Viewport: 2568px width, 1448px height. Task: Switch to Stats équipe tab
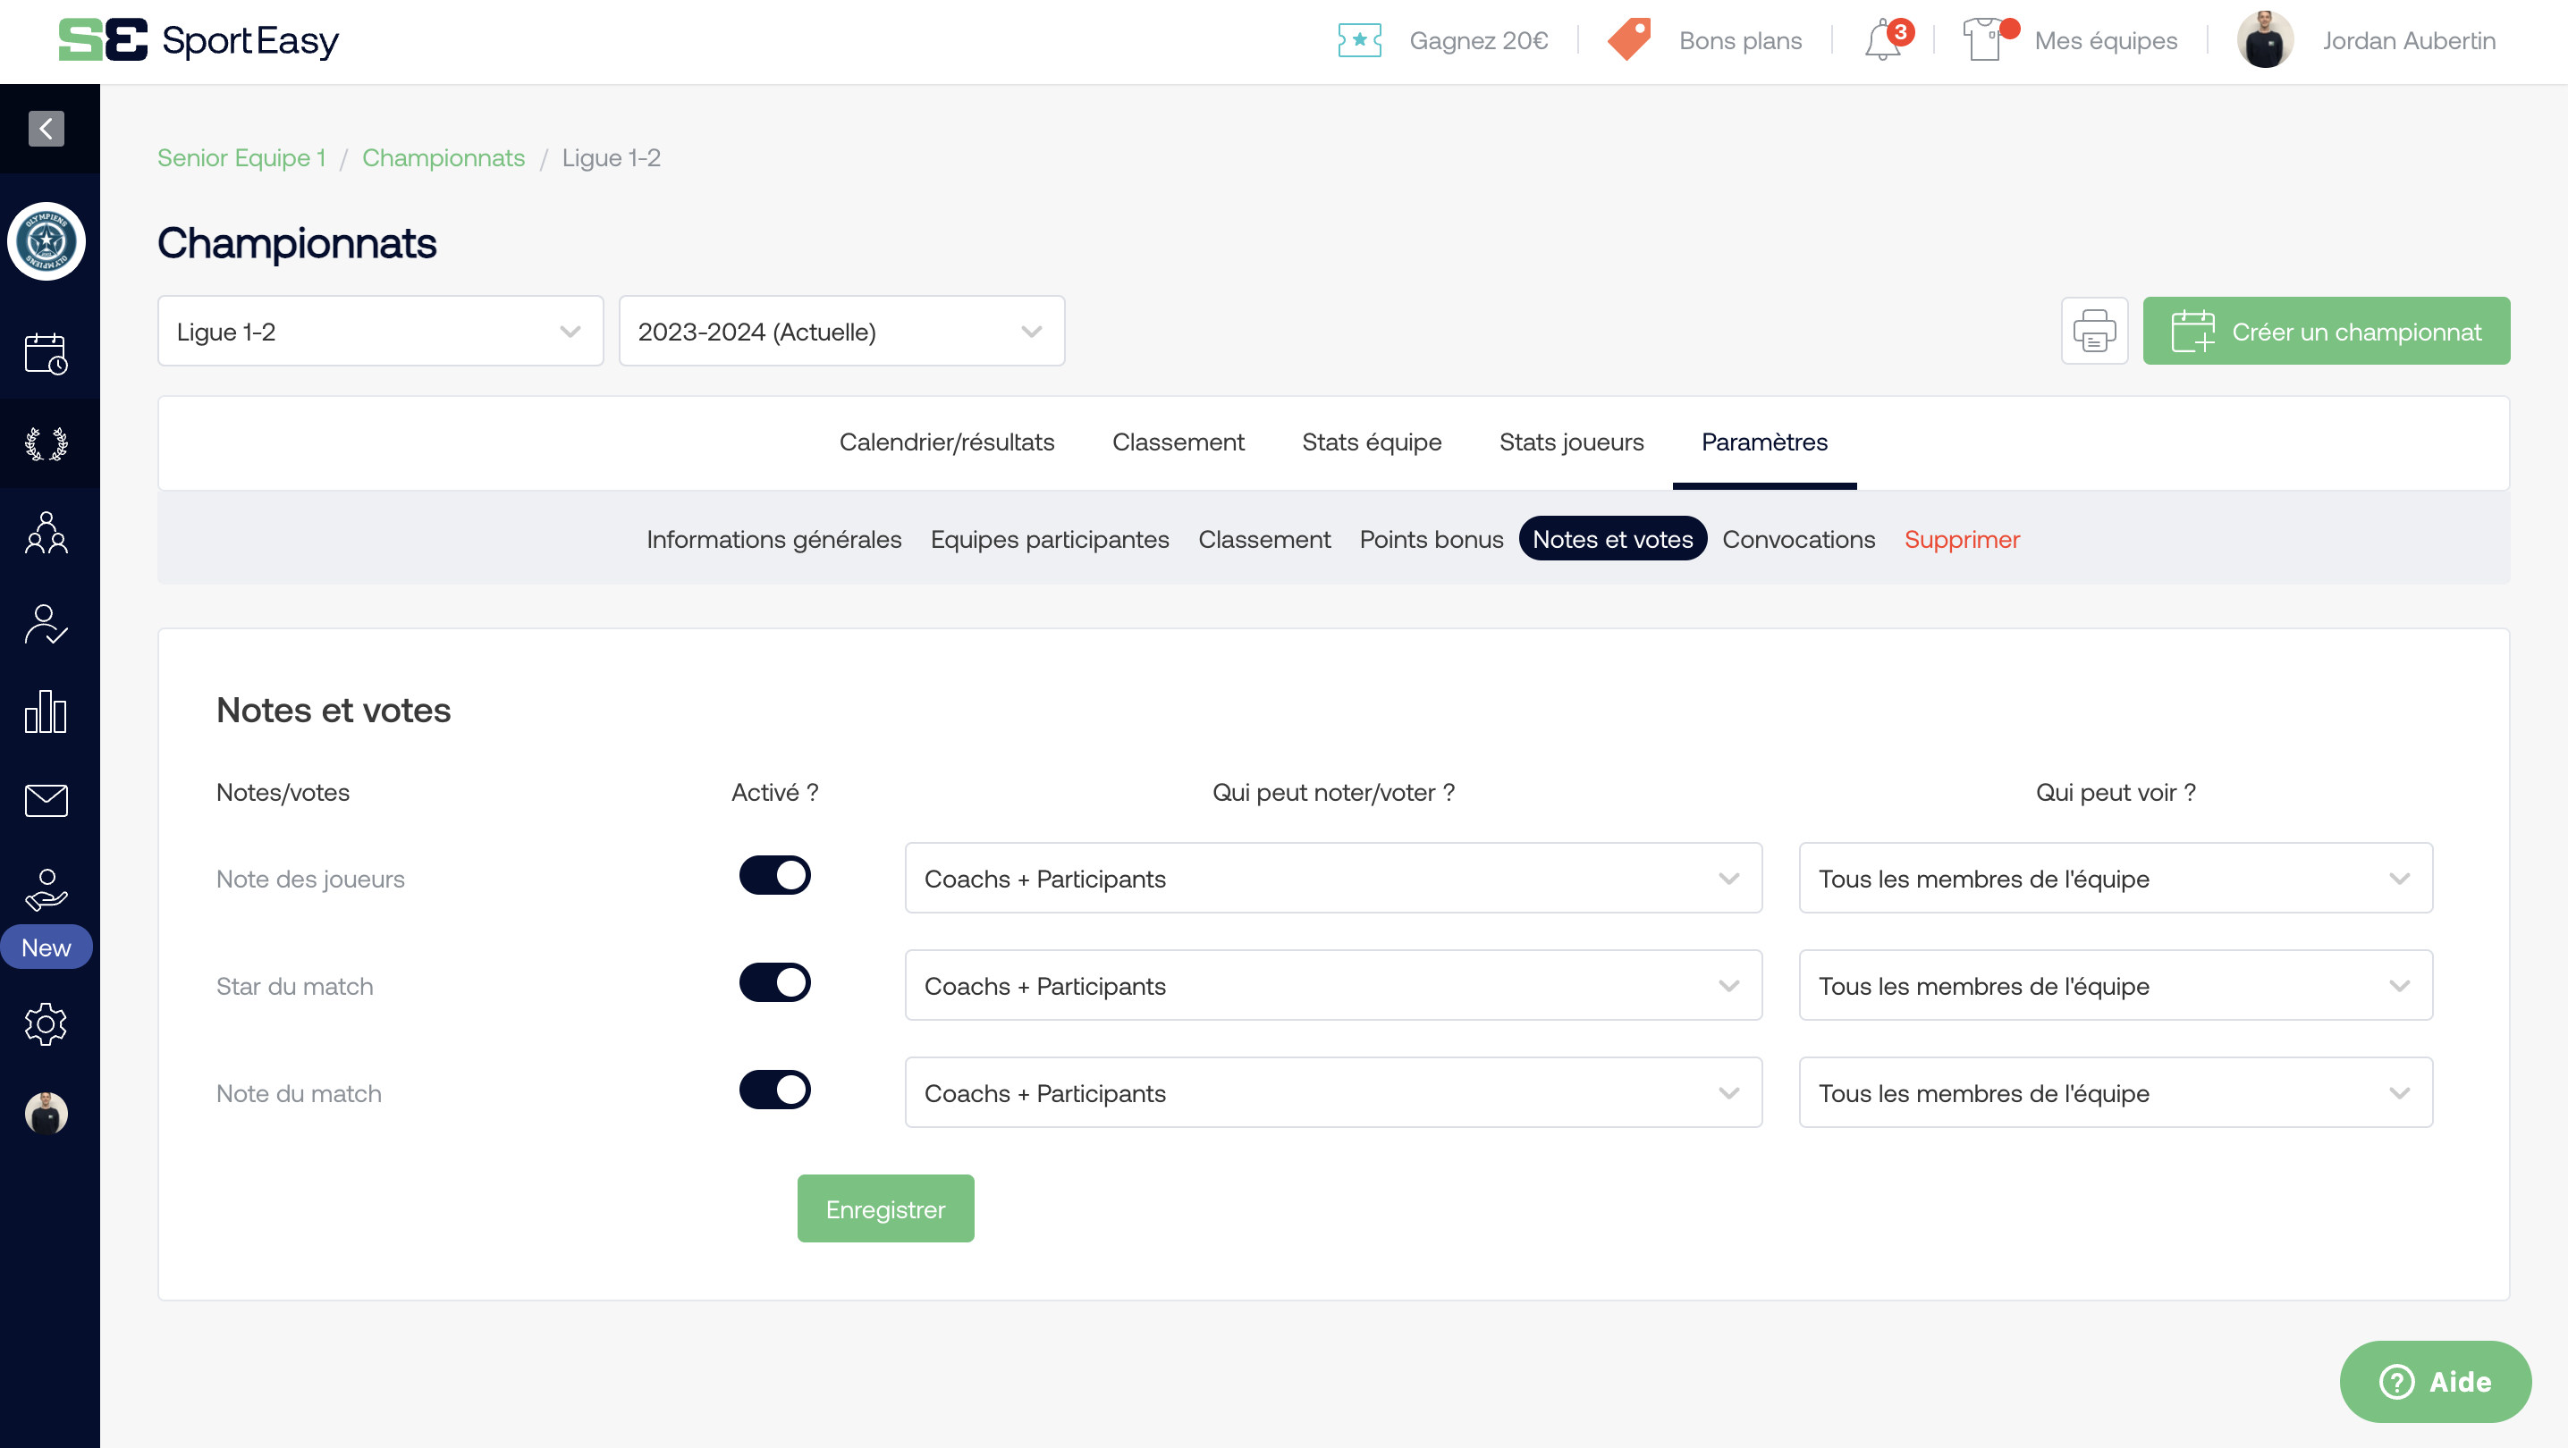pos(1371,442)
